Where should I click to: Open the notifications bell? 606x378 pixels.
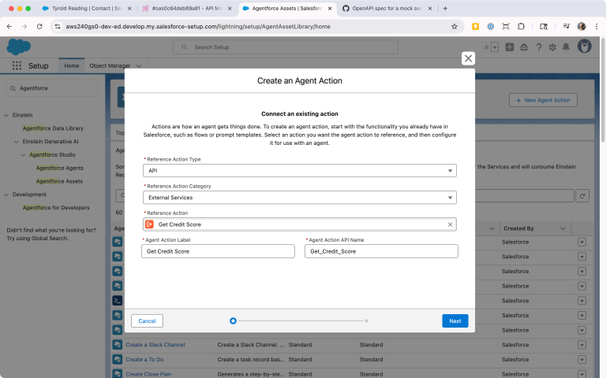tap(566, 47)
